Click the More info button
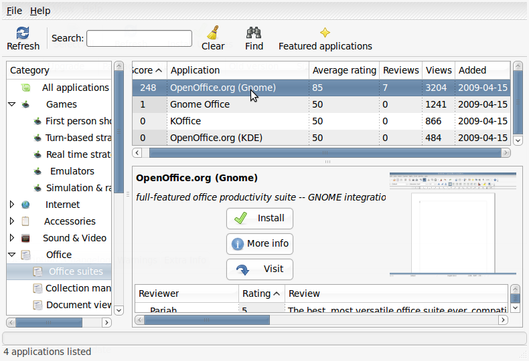The height and width of the screenshot is (361, 529). [x=260, y=243]
